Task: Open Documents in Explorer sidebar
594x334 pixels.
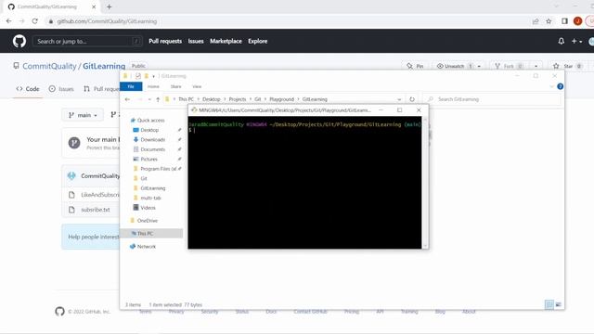Action: [152, 149]
